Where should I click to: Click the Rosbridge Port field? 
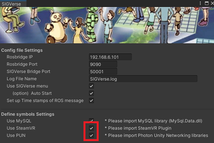click(103, 64)
